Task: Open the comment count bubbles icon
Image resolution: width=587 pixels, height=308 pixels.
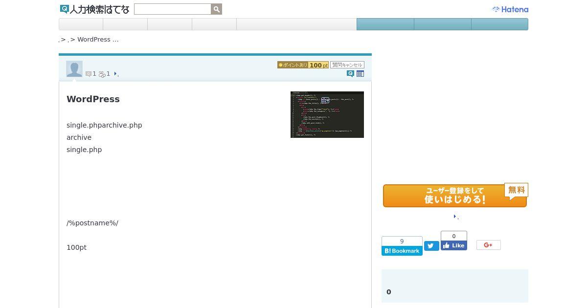Action: click(102, 74)
